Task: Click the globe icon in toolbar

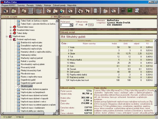Action: [x=61, y=11]
